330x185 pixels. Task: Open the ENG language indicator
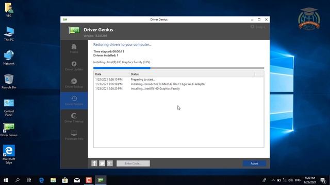tap(298, 180)
